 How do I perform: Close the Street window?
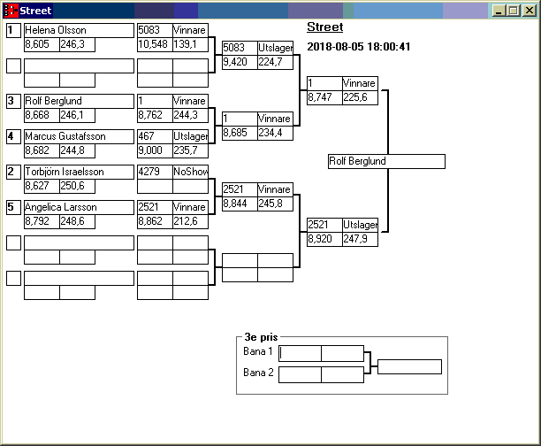coord(529,11)
